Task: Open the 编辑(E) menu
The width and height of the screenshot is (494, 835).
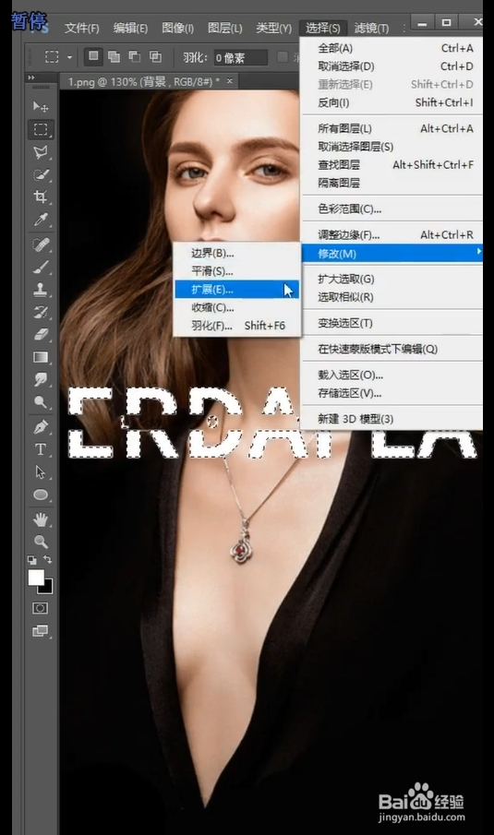Action: coord(130,29)
